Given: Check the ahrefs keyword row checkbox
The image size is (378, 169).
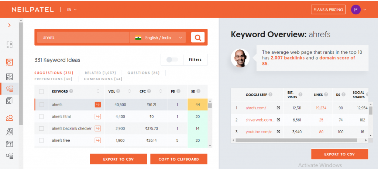Looking at the screenshot, I should point(41,105).
